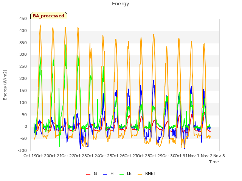
Task: Click the 0 y-axis tick label
Action: coord(26,127)
